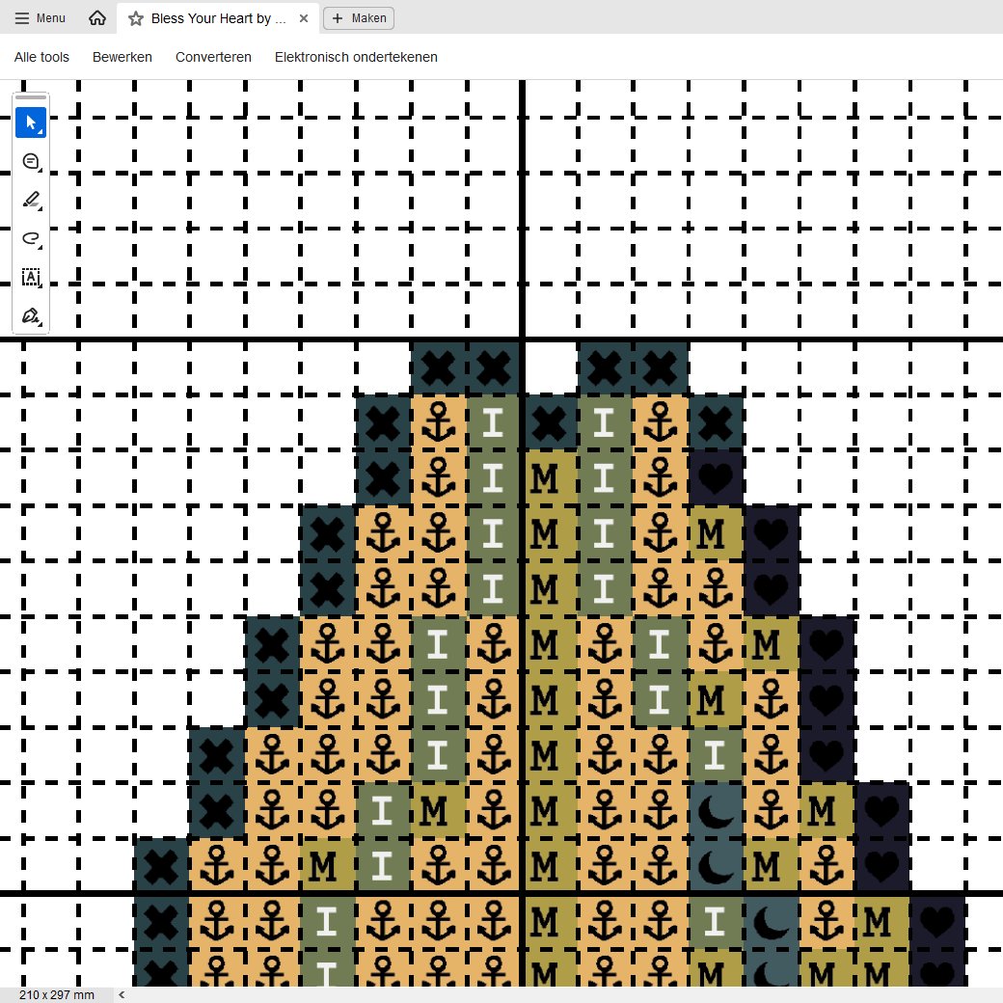Grab the quick toolbar drag handle
The height and width of the screenshot is (1003, 1003).
31,97
